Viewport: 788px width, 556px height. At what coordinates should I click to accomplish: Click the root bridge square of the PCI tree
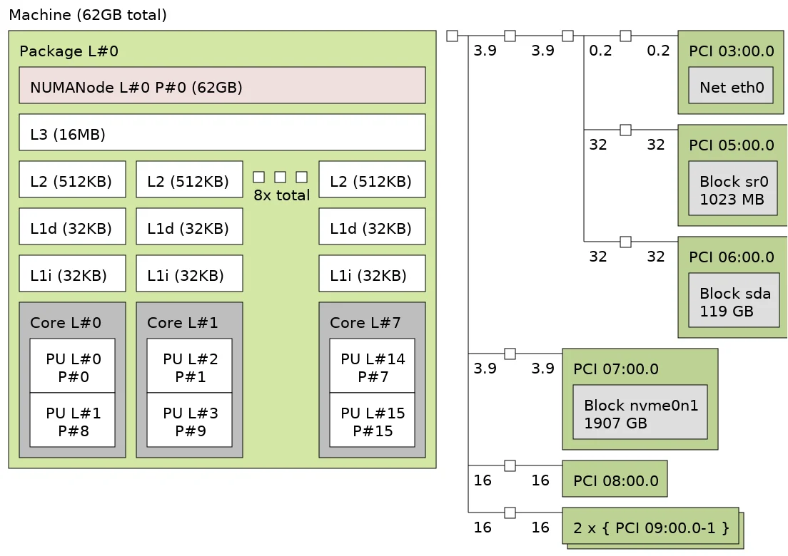click(x=452, y=36)
